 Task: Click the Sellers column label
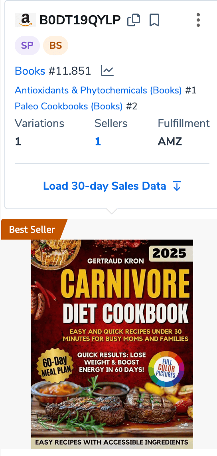(x=111, y=123)
